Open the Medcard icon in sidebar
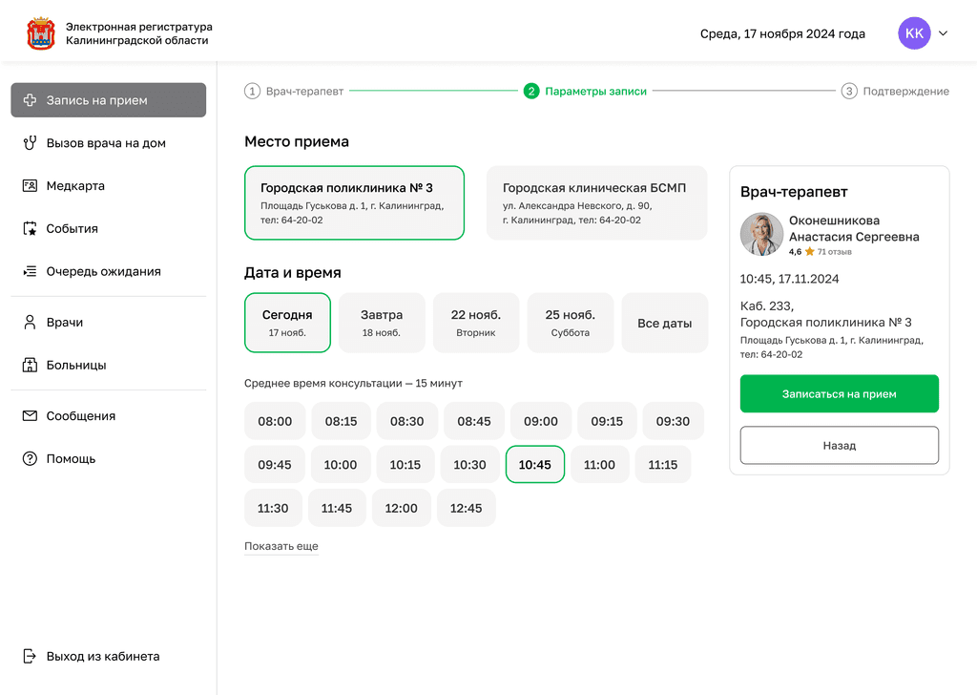The height and width of the screenshot is (695, 977). (x=30, y=186)
